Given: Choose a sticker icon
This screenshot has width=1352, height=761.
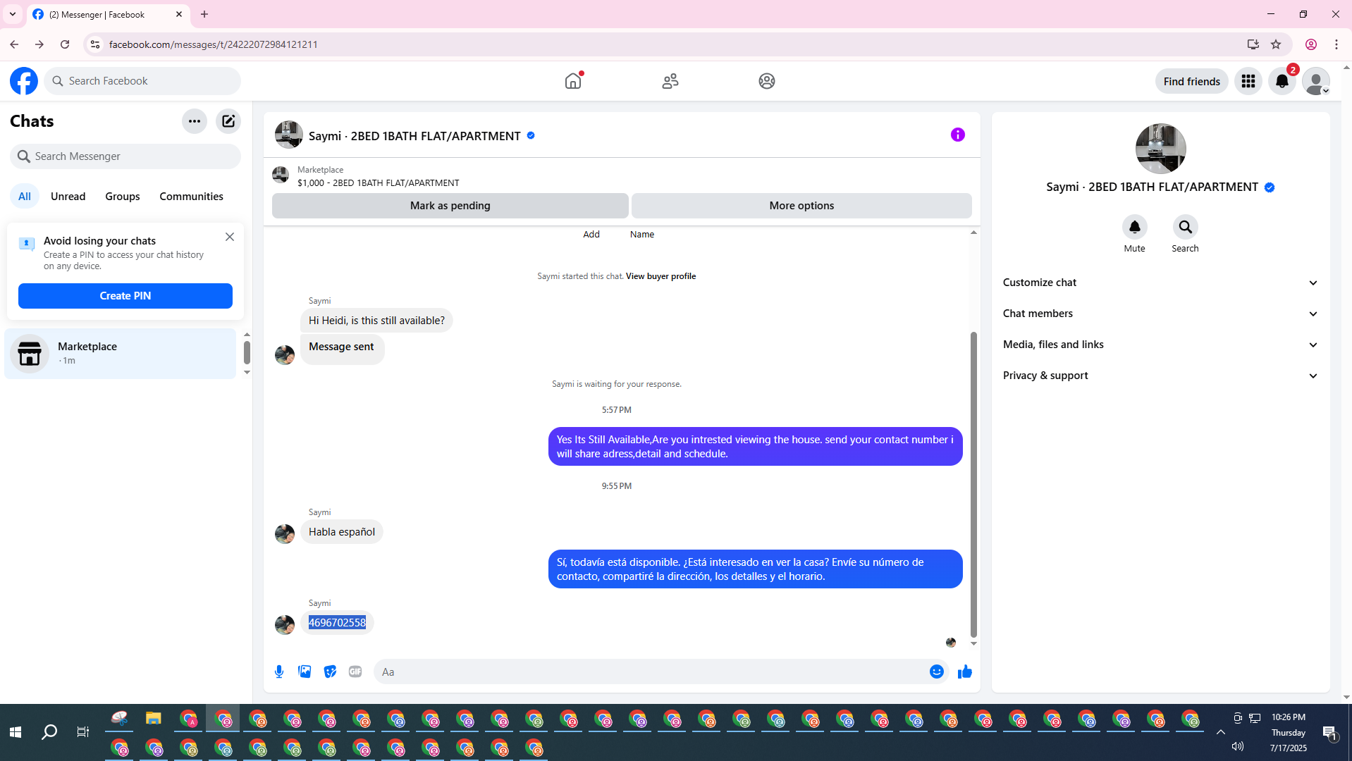Looking at the screenshot, I should (330, 672).
